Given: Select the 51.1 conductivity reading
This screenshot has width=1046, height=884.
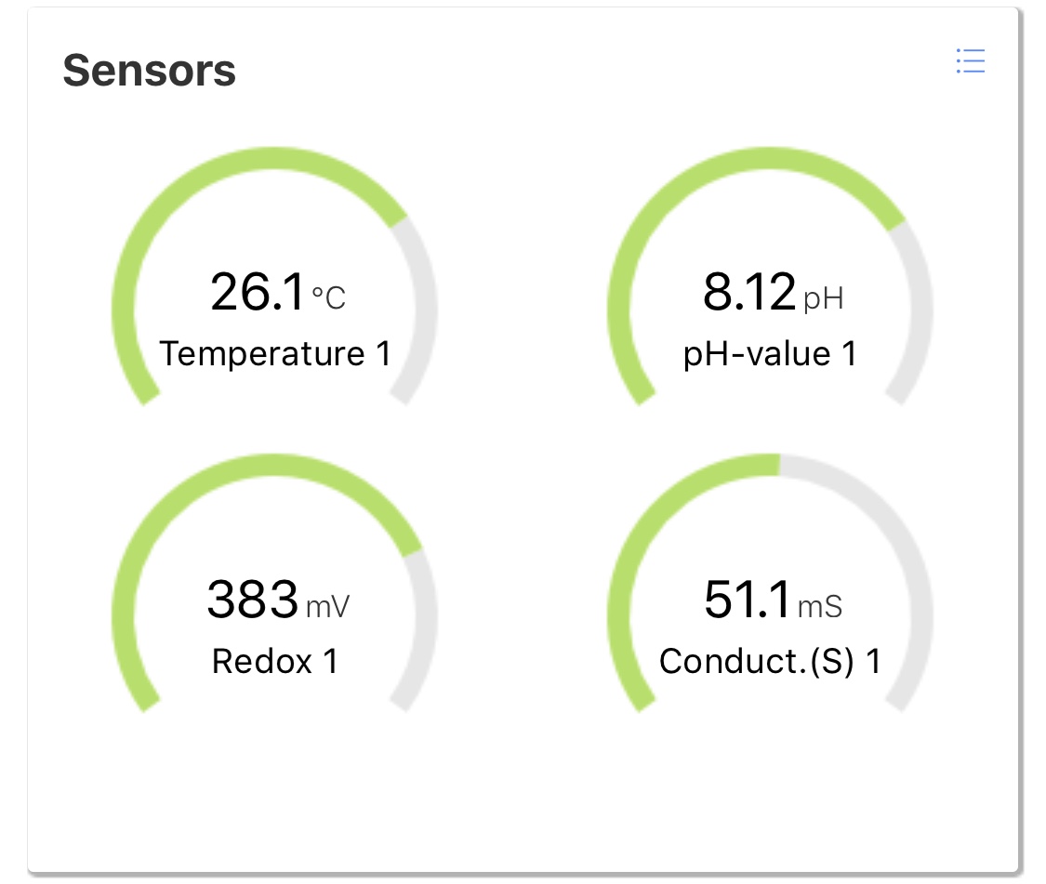Looking at the screenshot, I should (747, 600).
